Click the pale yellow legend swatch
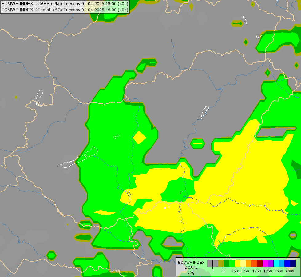Image resolution: width=301 pixels, height=277 pixels. [243, 263]
